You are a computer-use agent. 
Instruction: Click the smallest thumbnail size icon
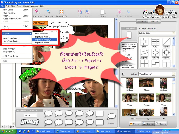pyautogui.click(x=133, y=119)
